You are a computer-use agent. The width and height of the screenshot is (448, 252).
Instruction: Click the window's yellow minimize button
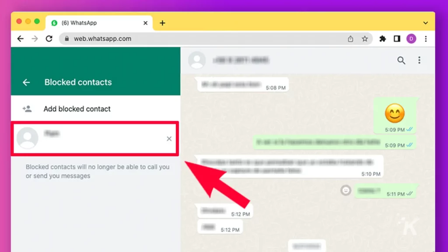(x=28, y=21)
